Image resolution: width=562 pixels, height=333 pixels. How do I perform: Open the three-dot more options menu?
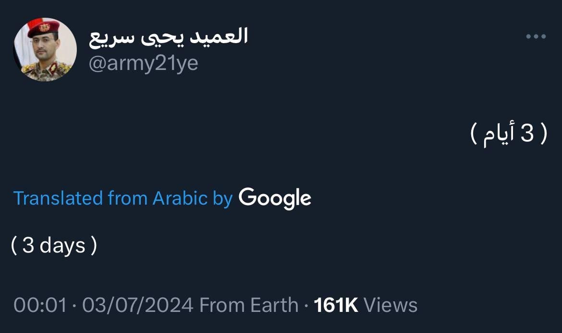[536, 37]
